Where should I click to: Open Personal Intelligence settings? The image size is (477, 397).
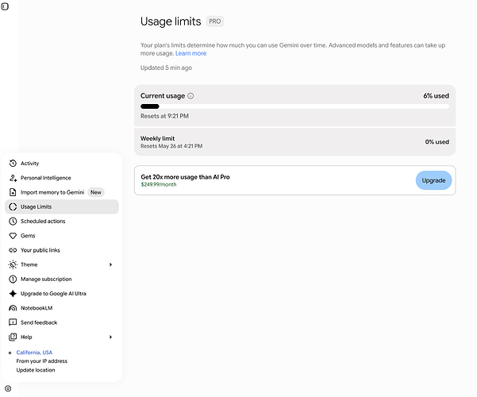pyautogui.click(x=62, y=178)
